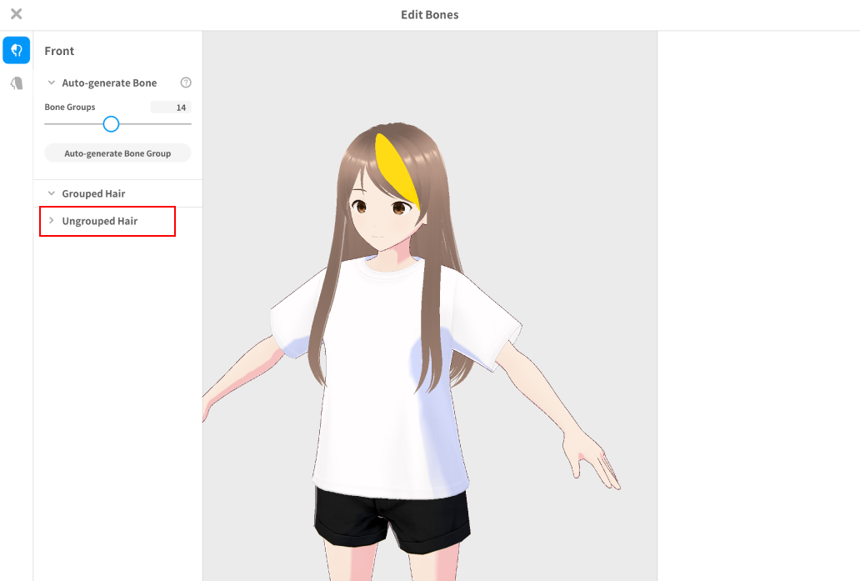Click the far left end of slider track
860x581 pixels.
46,124
